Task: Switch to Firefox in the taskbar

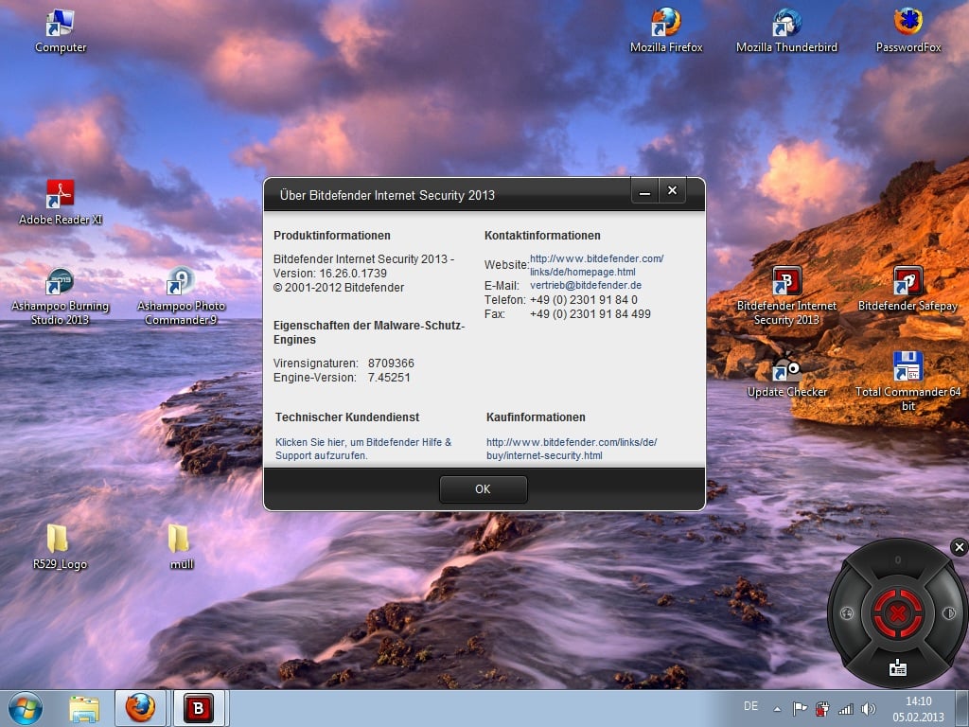Action: (140, 708)
